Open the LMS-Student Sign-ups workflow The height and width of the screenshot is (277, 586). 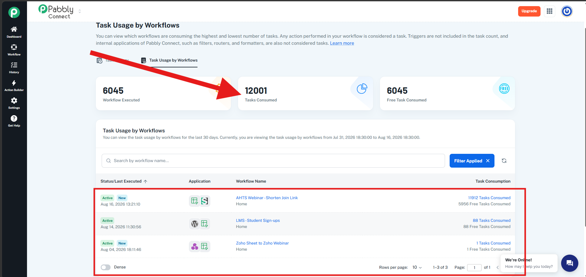258,221
